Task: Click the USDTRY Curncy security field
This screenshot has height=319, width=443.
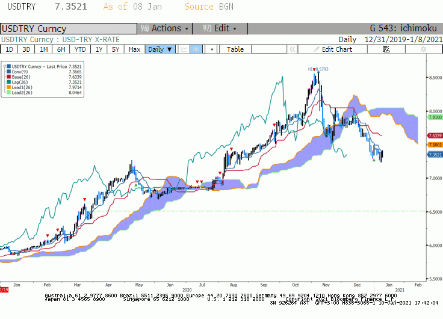Action: pyautogui.click(x=69, y=28)
